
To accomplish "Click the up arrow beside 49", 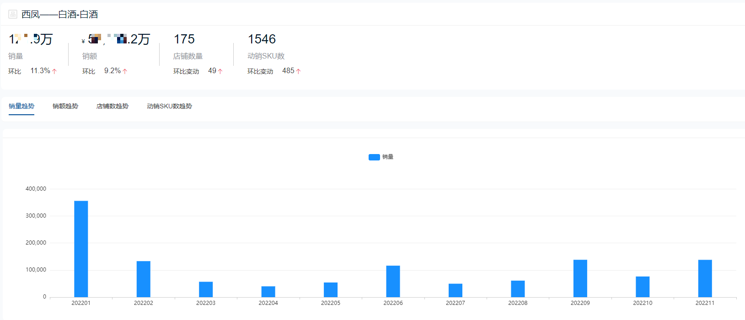I will click(220, 71).
